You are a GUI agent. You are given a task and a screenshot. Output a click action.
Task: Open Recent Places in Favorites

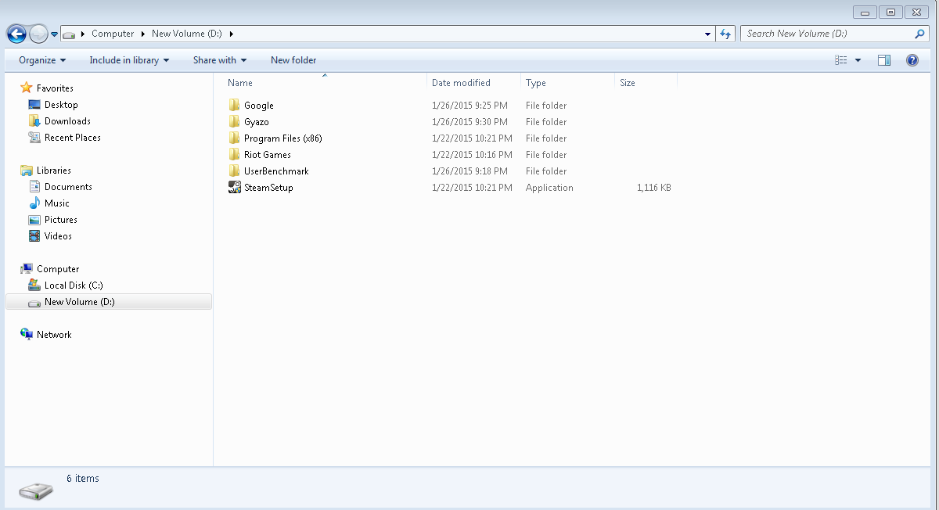tap(73, 138)
